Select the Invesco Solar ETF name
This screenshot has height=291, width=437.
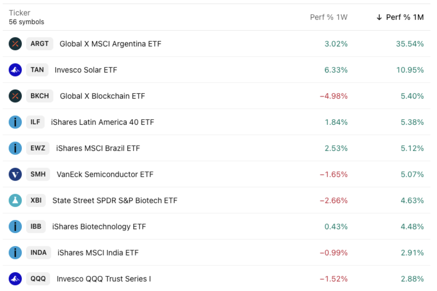pos(86,70)
